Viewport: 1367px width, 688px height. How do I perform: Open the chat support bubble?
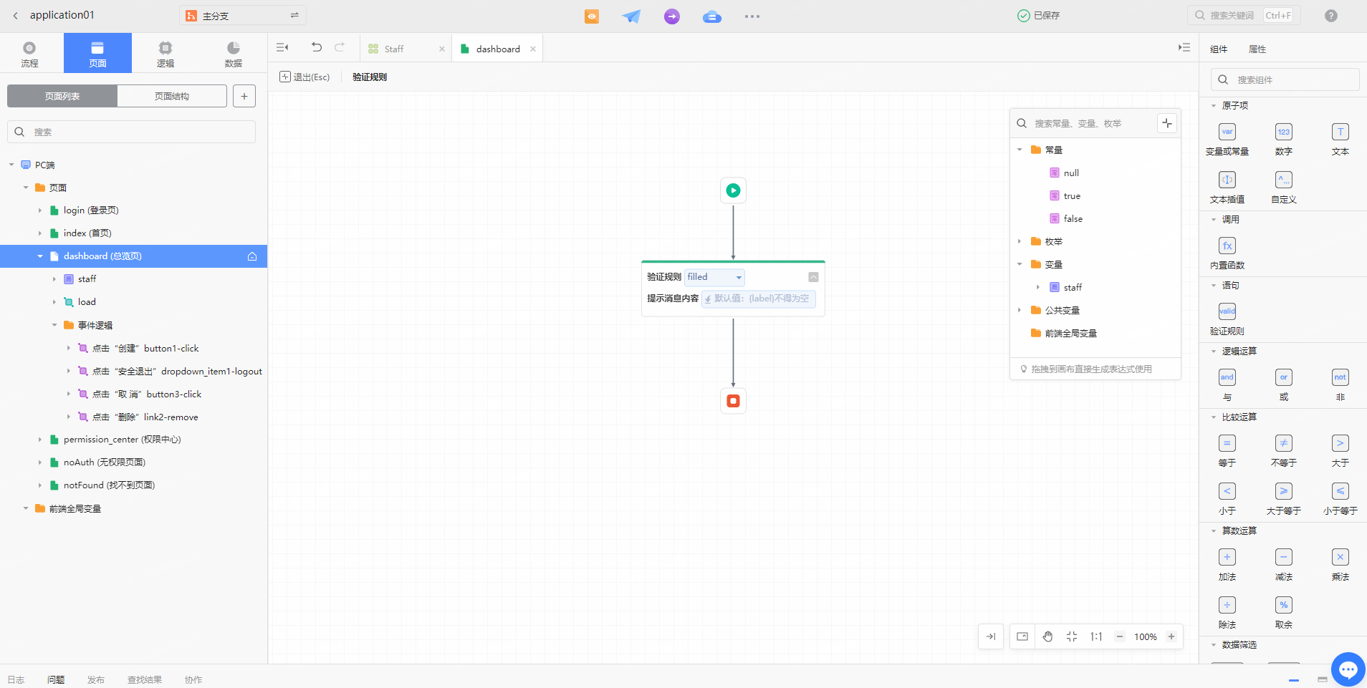pos(1348,670)
